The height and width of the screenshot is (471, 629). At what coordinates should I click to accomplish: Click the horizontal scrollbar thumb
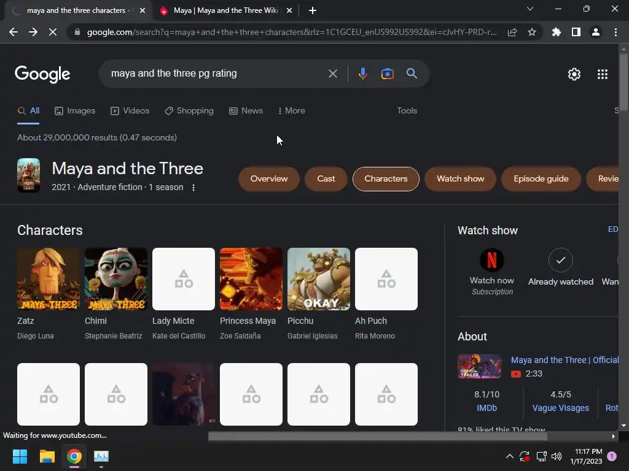(378, 436)
